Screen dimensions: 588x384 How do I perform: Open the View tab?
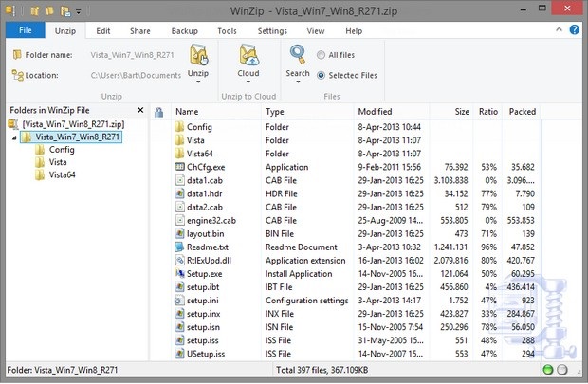[316, 31]
